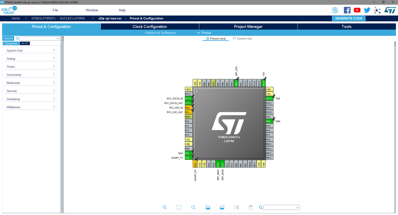Click the STM32CubeMX logo

click(9, 10)
